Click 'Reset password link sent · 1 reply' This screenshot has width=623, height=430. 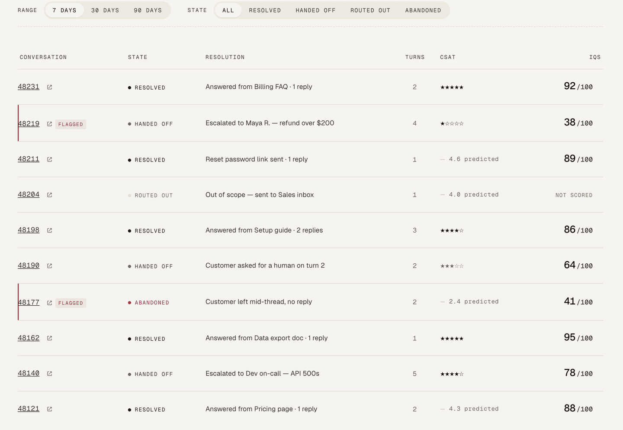[x=257, y=159]
